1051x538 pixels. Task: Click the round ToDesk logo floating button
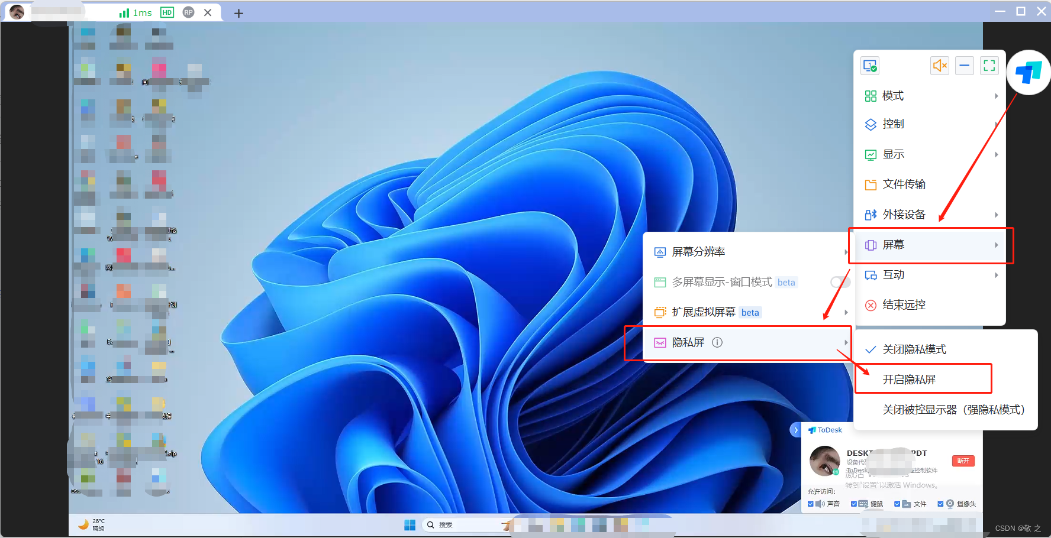[1029, 73]
